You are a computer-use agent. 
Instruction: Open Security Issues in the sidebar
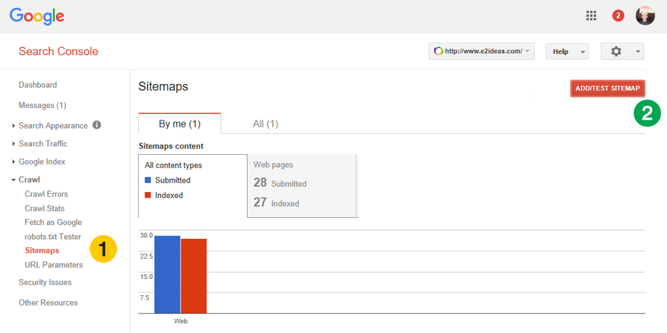45,282
